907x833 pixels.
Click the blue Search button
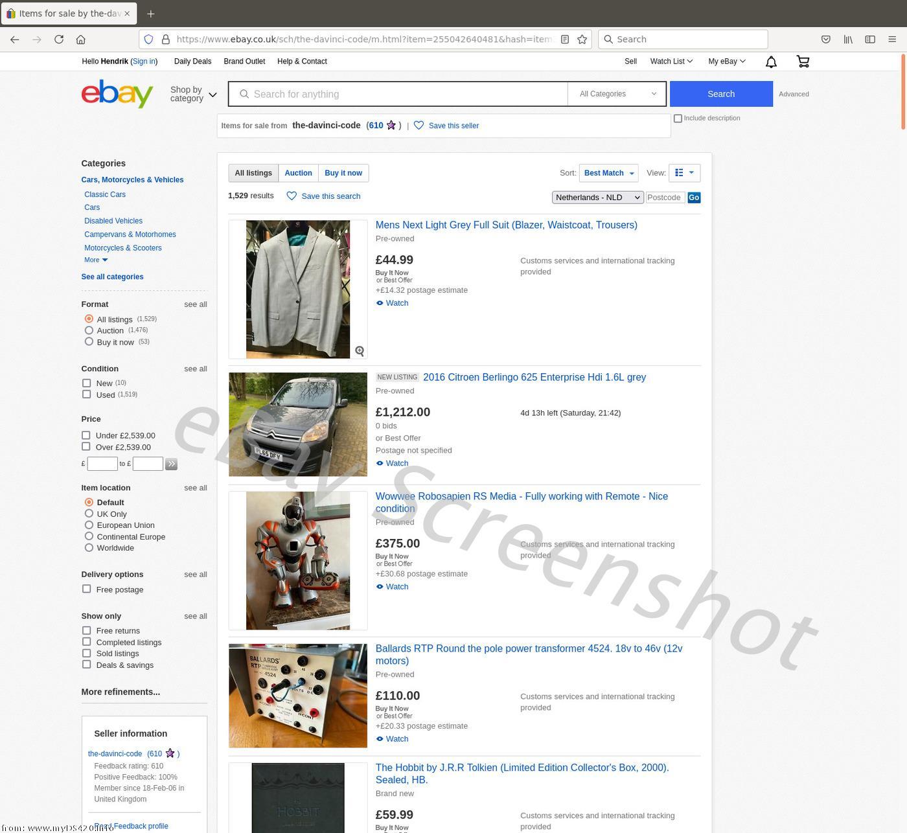tap(721, 94)
